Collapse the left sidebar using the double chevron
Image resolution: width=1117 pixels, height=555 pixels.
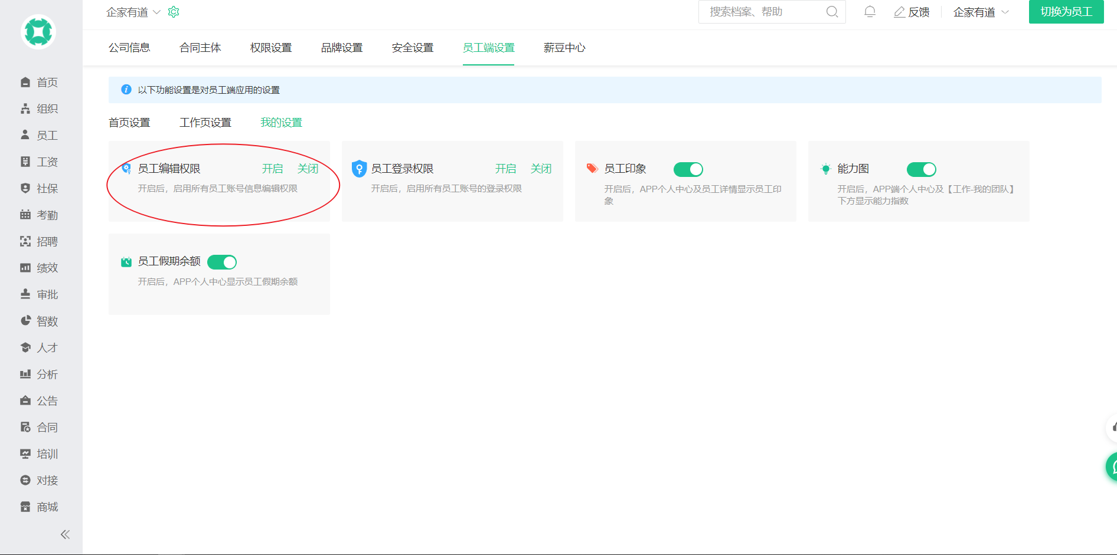pyautogui.click(x=65, y=534)
